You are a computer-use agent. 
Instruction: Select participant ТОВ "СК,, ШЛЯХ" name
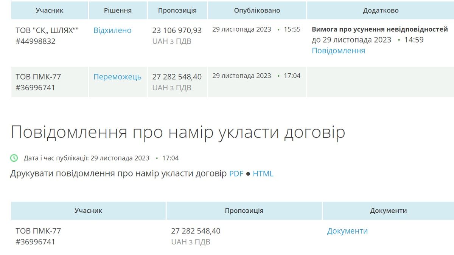47,30
